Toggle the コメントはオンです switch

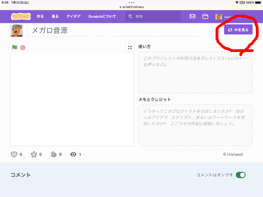click(x=241, y=175)
